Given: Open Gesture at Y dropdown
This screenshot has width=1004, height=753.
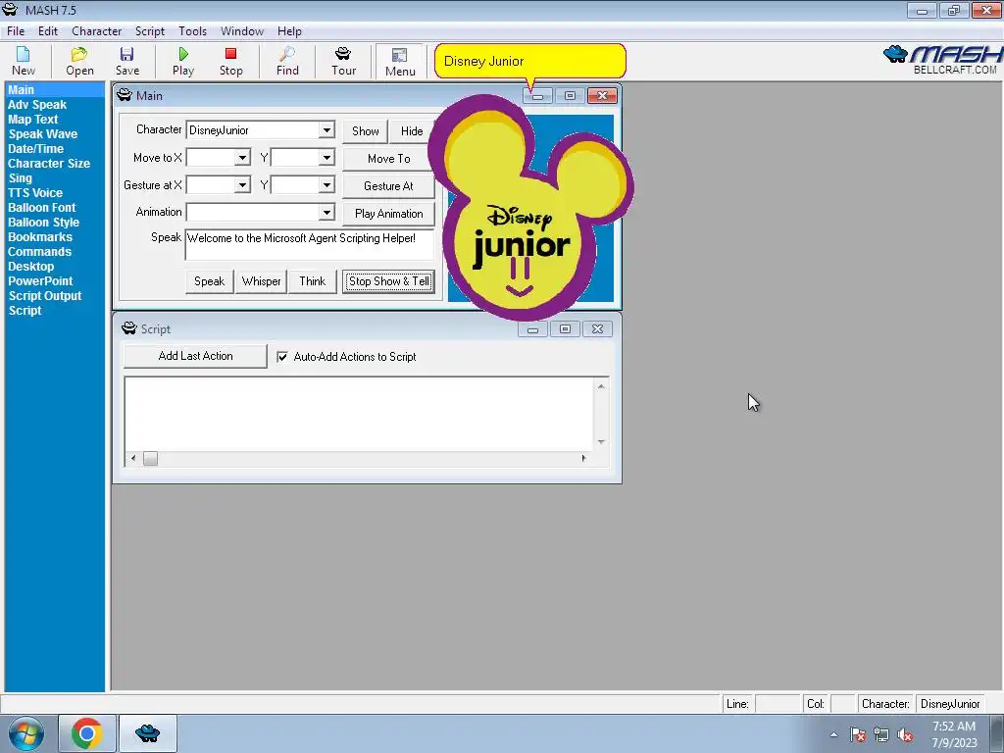Looking at the screenshot, I should pyautogui.click(x=326, y=185).
